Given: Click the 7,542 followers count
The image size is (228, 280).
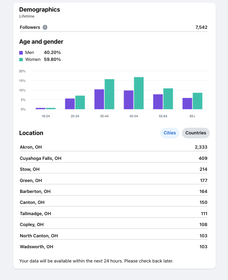Looking at the screenshot, I should click(201, 27).
